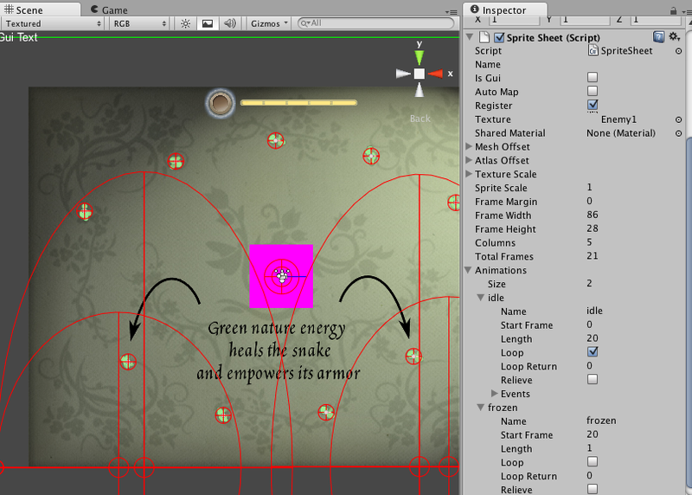Collapse the frozen animation entry
692x495 pixels.
click(x=481, y=408)
